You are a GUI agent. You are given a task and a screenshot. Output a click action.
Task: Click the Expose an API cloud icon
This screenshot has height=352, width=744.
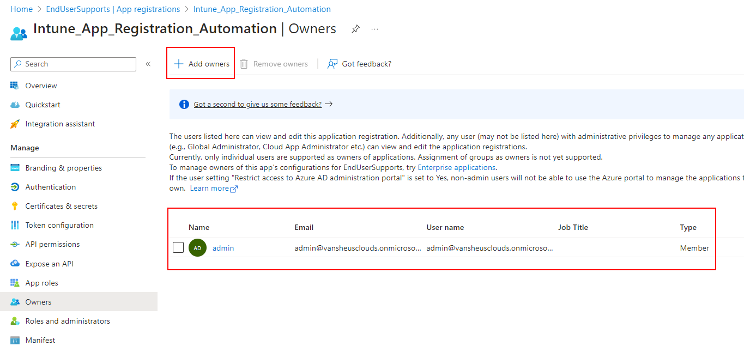click(15, 264)
